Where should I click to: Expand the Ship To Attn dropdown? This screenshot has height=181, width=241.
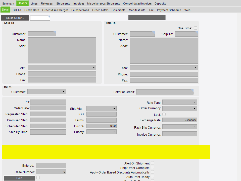(196, 68)
